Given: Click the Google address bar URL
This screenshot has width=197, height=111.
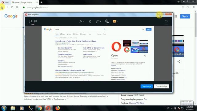Looking at the screenshot, I should point(38,7).
